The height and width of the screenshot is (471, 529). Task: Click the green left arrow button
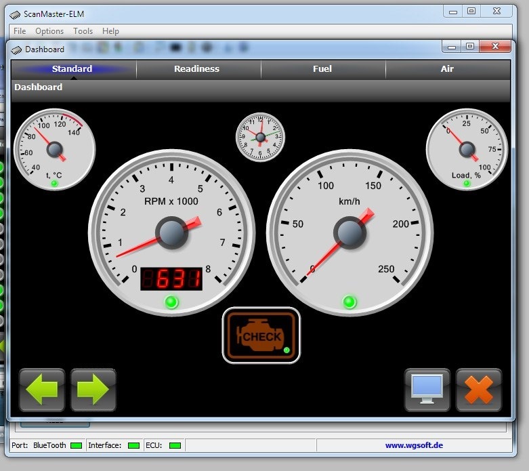pos(42,390)
